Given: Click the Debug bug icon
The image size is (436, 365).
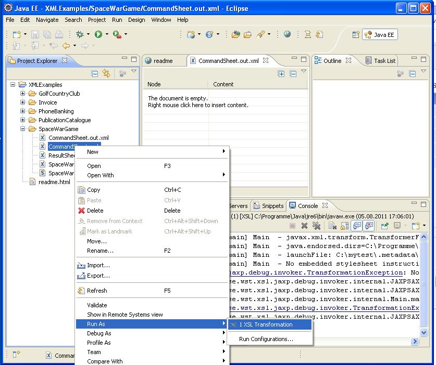Looking at the screenshot, I should [80, 34].
